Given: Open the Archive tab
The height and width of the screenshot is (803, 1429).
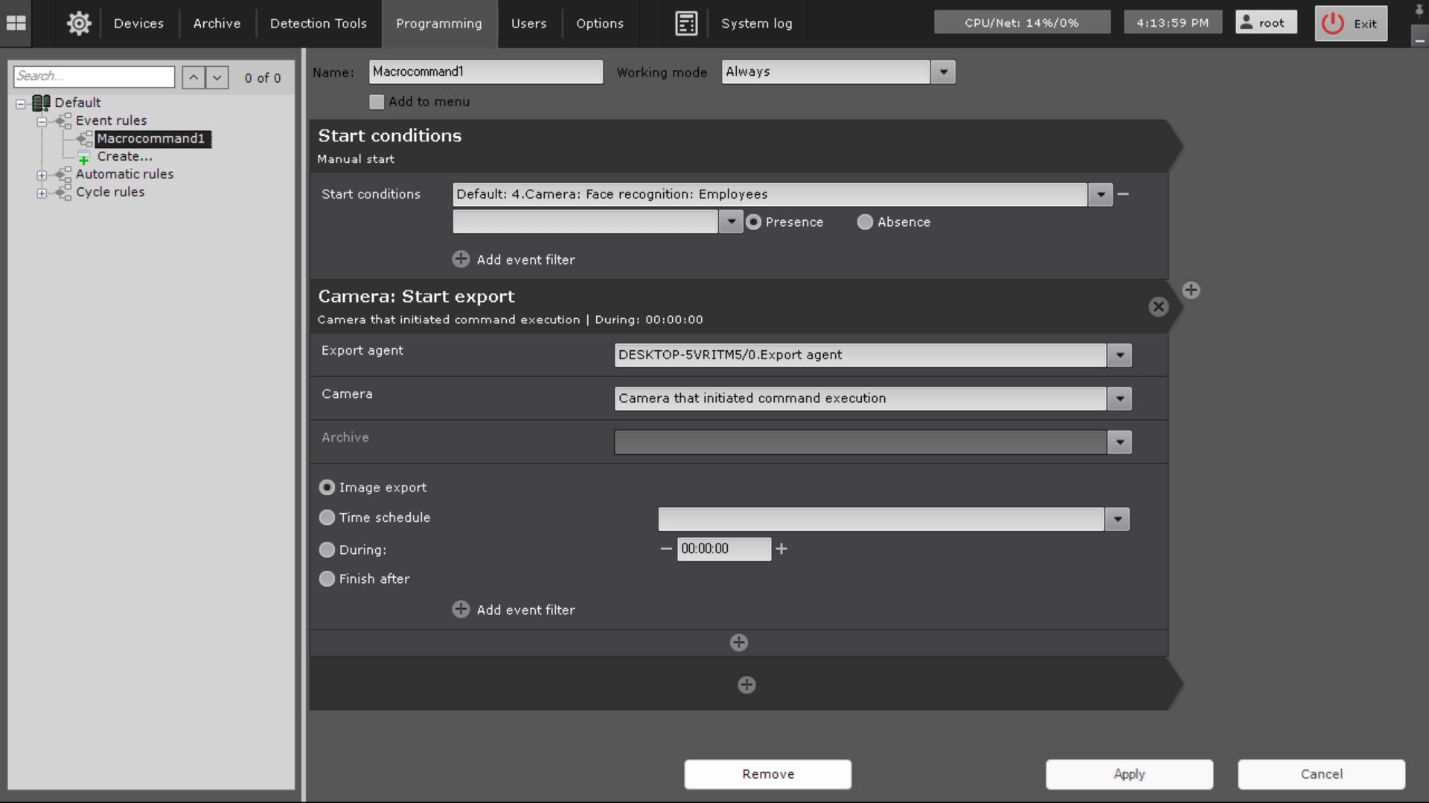Looking at the screenshot, I should coord(217,23).
